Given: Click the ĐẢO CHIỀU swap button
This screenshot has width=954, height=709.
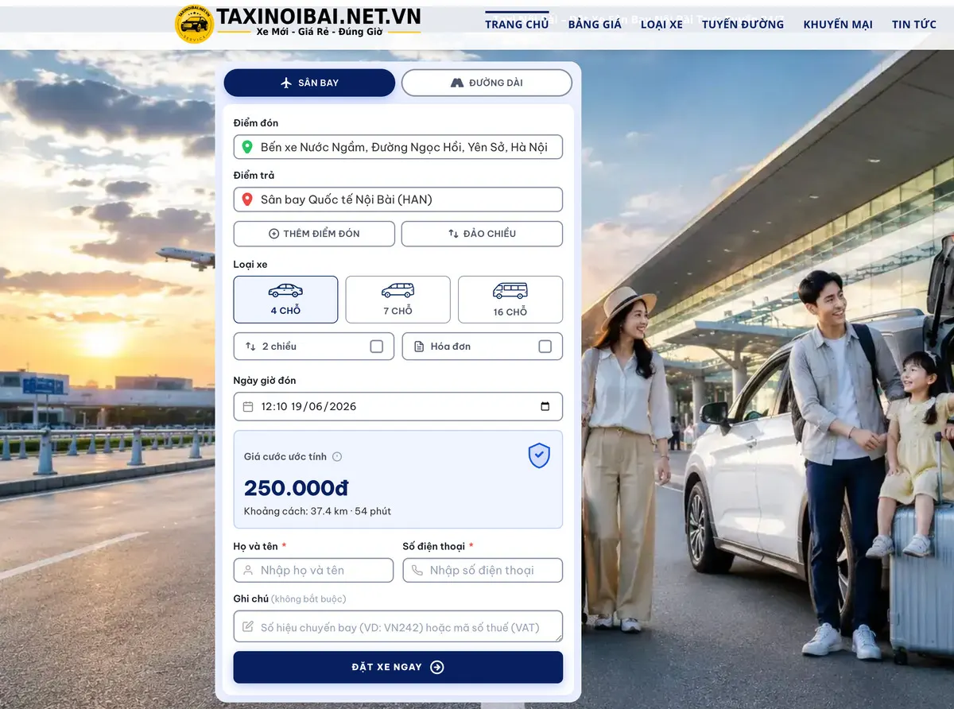Looking at the screenshot, I should click(x=482, y=234).
